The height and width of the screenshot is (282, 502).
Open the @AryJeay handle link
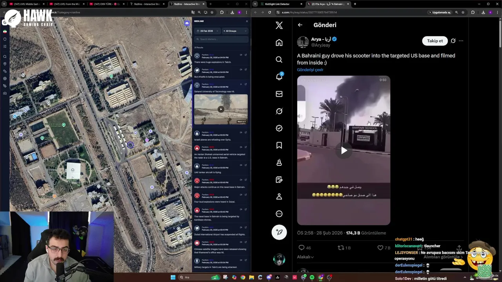point(320,45)
